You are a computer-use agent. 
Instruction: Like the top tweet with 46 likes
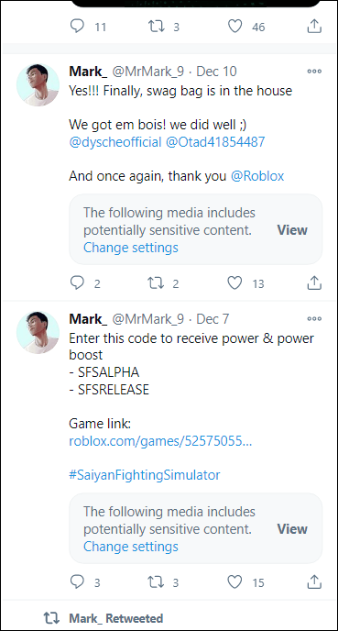(234, 27)
